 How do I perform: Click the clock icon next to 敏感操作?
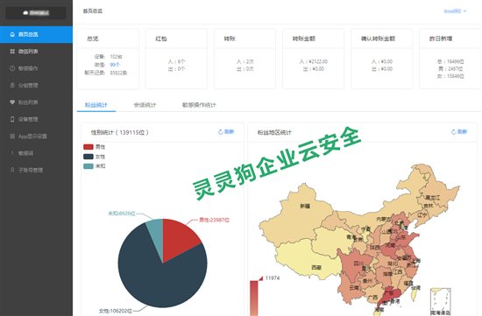point(12,68)
